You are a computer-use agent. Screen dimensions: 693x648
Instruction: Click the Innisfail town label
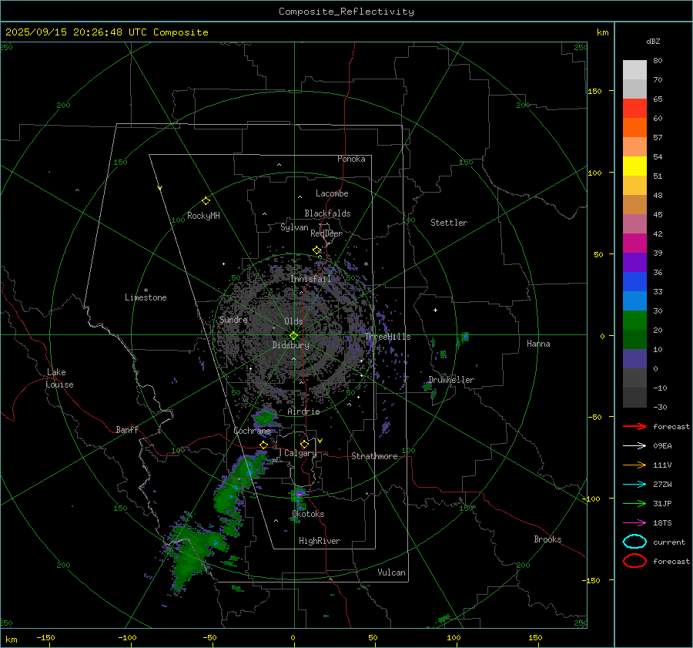(311, 279)
